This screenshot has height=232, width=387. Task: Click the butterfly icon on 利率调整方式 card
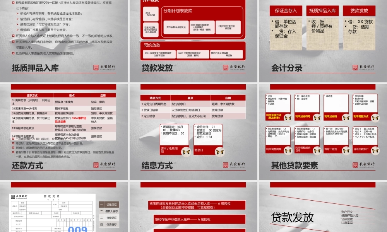[375, 118]
